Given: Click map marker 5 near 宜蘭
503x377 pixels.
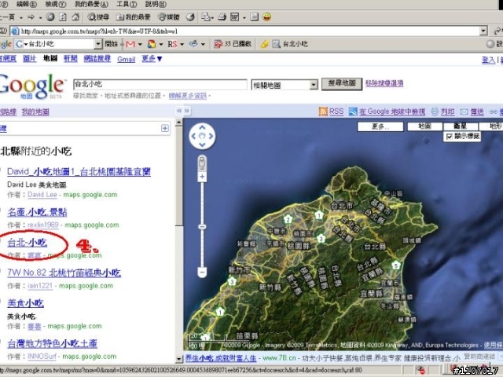Looking at the screenshot, I should point(396,265).
